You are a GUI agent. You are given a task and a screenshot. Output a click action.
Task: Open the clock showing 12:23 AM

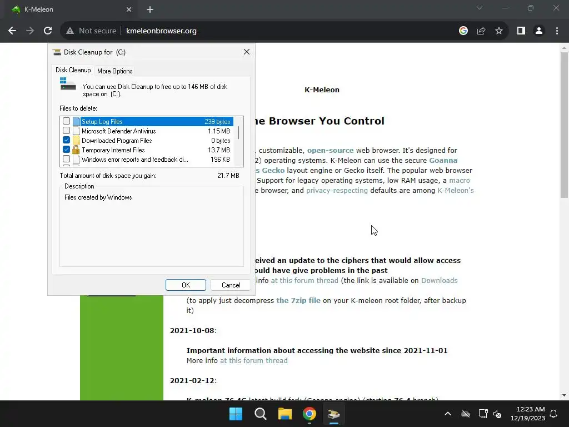click(x=528, y=414)
